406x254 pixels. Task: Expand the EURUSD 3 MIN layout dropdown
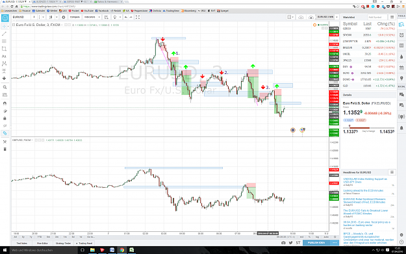(x=337, y=17)
